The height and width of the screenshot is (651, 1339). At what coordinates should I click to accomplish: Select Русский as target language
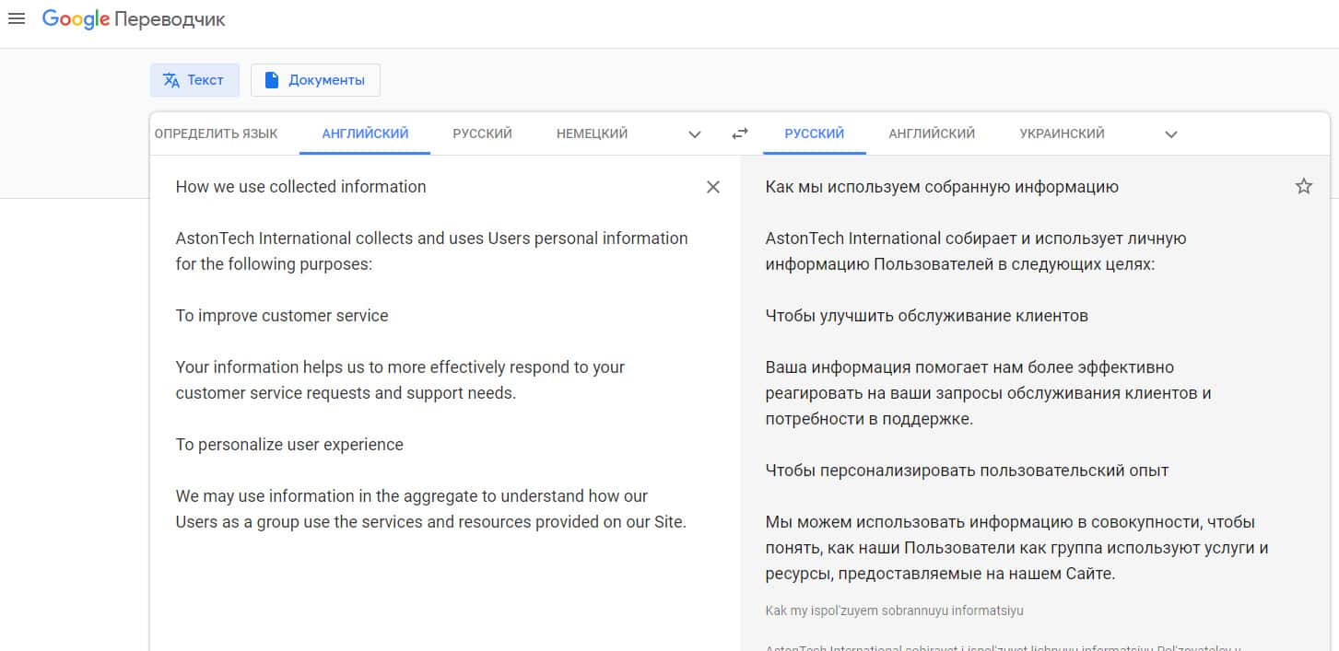pos(814,134)
